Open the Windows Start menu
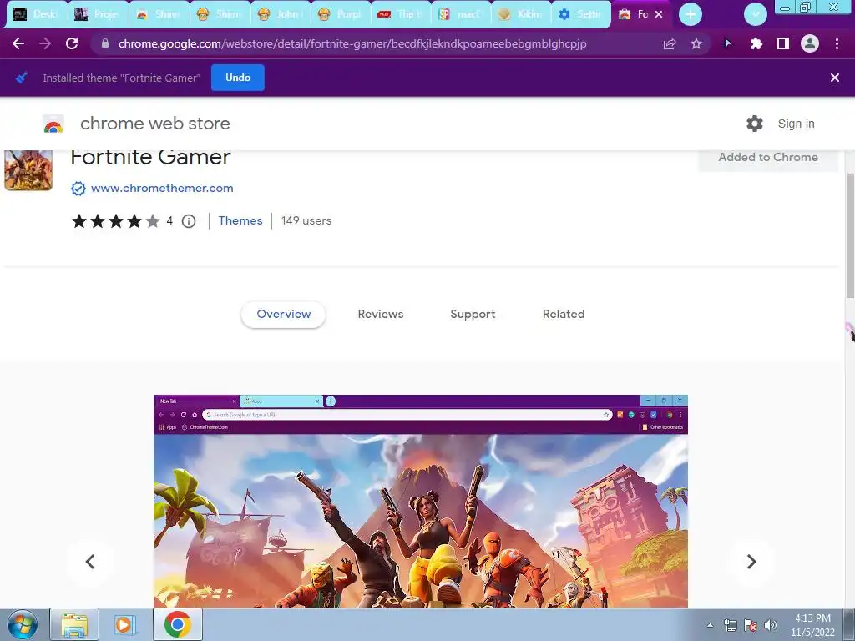The width and height of the screenshot is (855, 641). click(23, 624)
